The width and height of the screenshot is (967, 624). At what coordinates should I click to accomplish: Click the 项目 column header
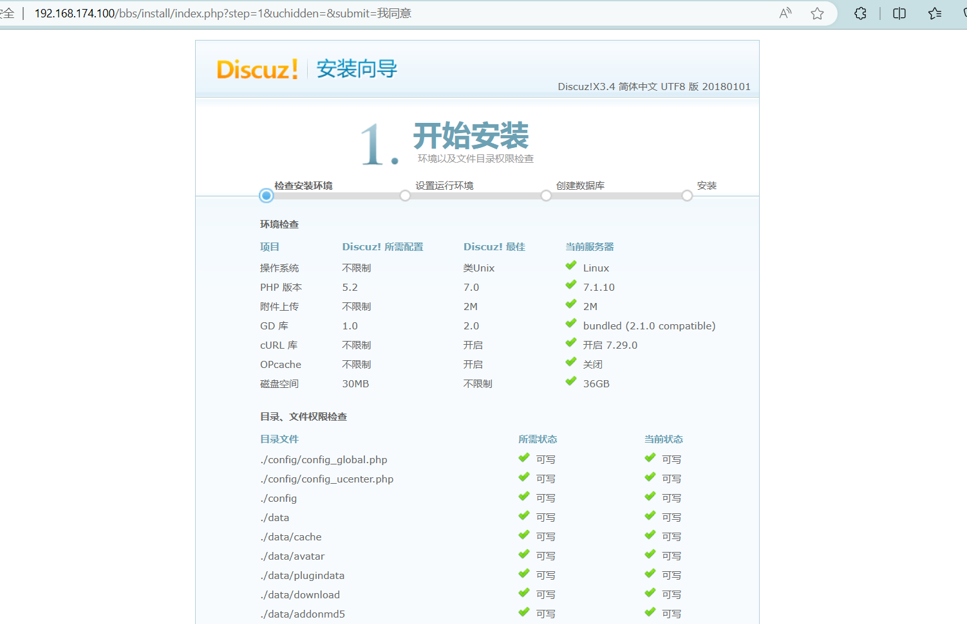(270, 247)
